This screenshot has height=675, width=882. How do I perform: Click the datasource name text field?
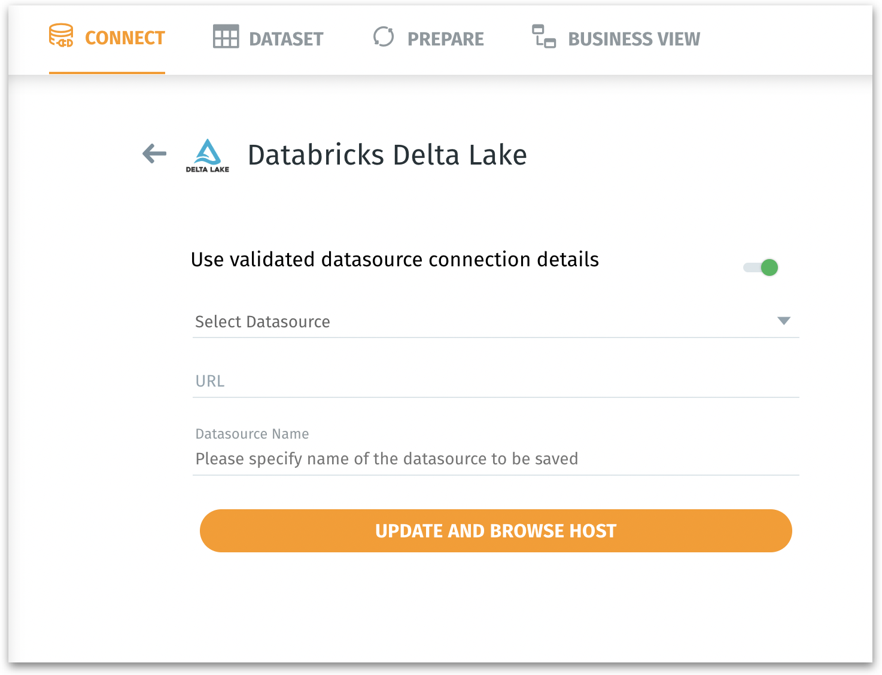(495, 459)
